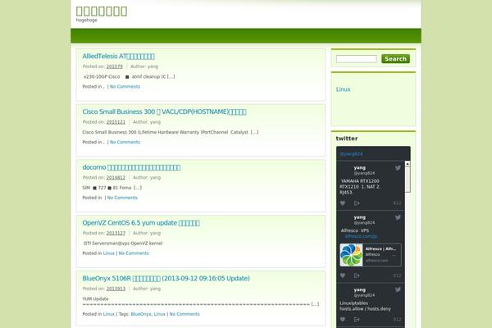Click the Search button
The height and width of the screenshot is (328, 492).
(x=395, y=59)
